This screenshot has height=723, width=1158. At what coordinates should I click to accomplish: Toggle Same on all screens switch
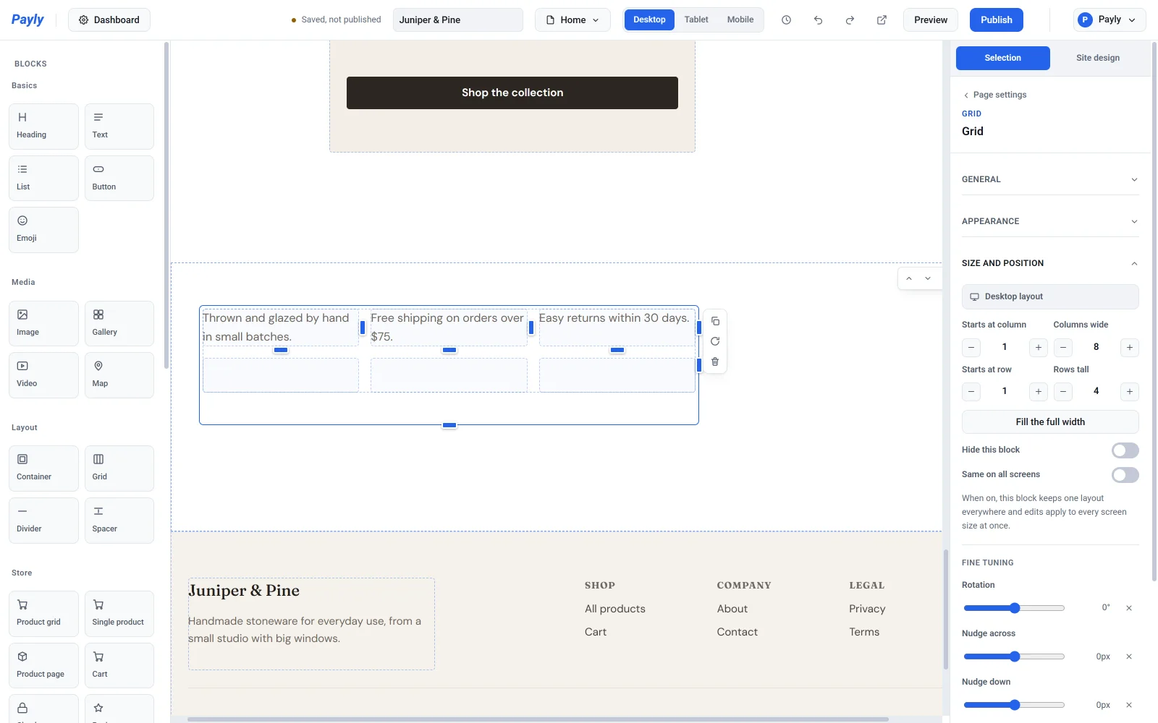(1125, 475)
